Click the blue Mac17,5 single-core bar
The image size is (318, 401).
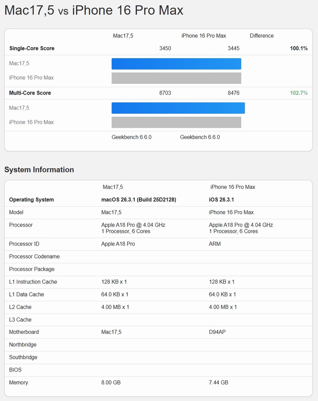[x=176, y=63]
